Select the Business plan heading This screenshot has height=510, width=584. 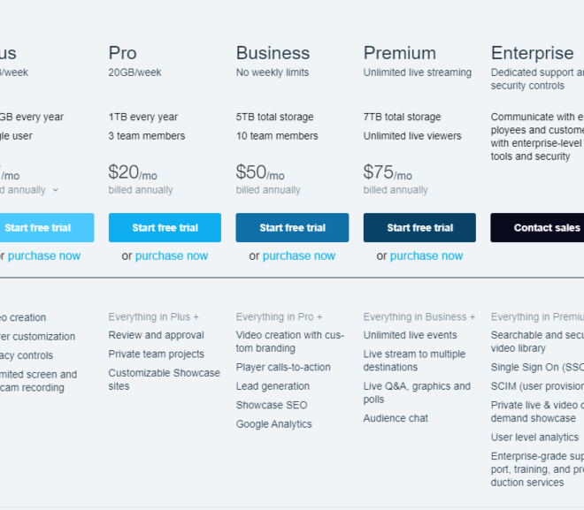tap(273, 53)
